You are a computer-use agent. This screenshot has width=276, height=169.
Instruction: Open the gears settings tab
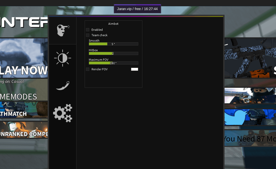point(63,113)
